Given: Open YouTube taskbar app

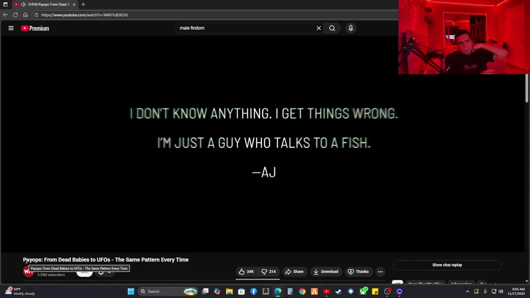Looking at the screenshot, I should (326, 291).
